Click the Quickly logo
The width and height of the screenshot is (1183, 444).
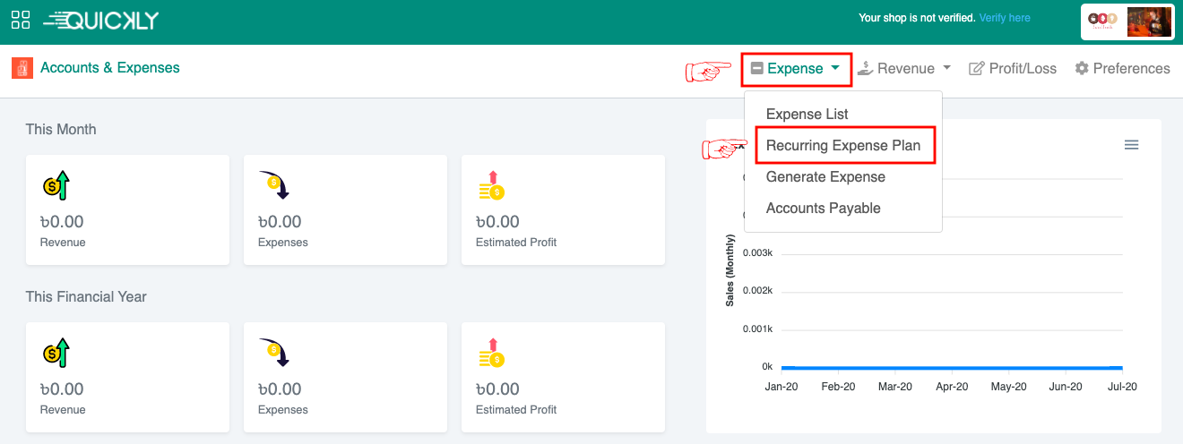click(x=103, y=20)
